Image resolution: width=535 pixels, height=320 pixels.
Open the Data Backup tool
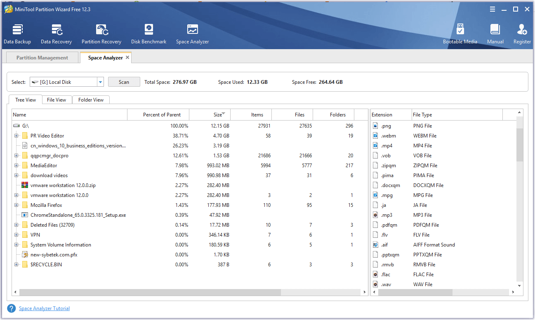pos(17,33)
